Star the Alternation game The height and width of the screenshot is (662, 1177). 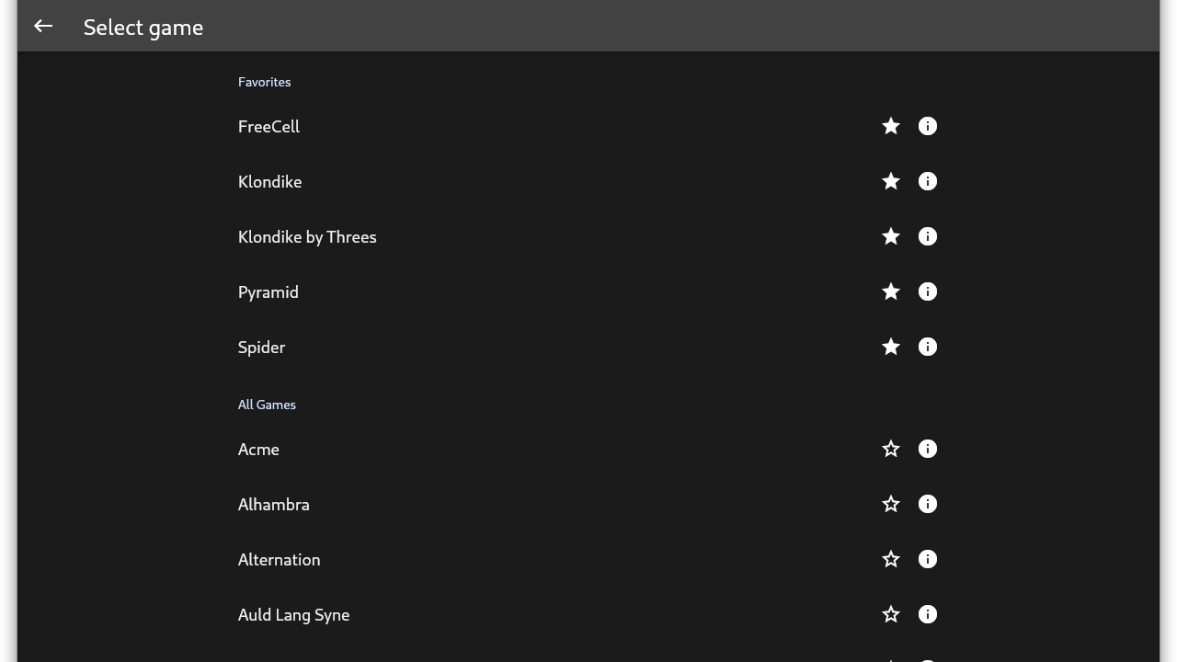tap(890, 559)
